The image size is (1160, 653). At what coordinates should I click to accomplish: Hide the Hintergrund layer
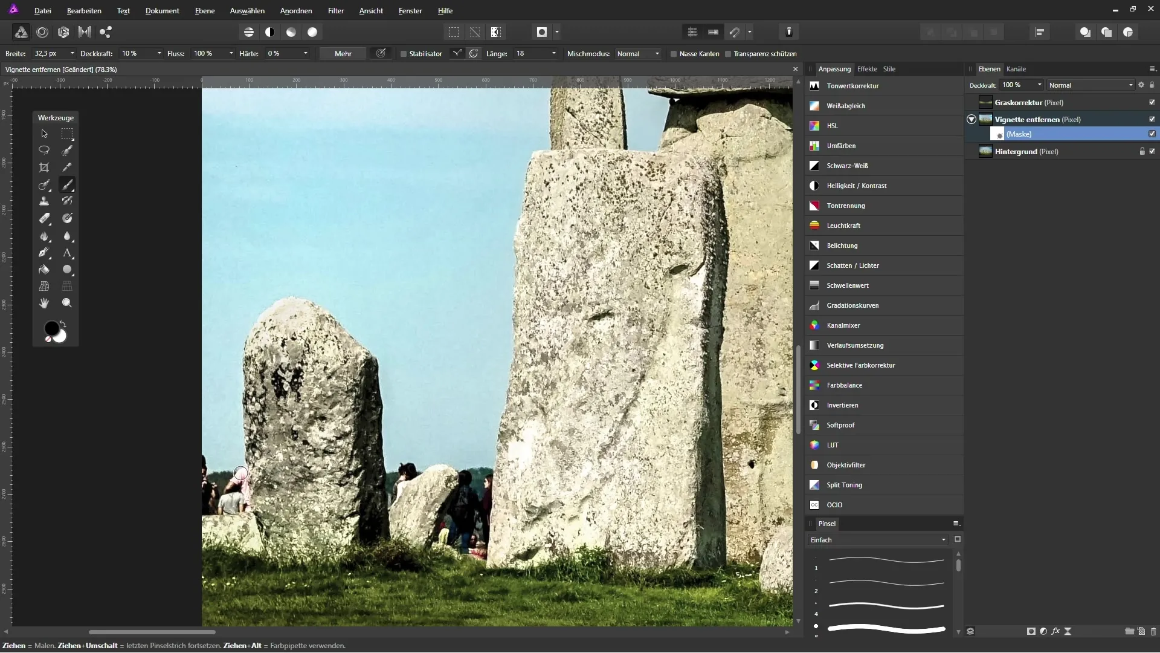pyautogui.click(x=1152, y=151)
